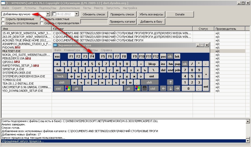Image resolution: width=251 pixels, height=147 pixels.
Task: Toggle the slk scroll lock key
Action: (x=170, y=56)
